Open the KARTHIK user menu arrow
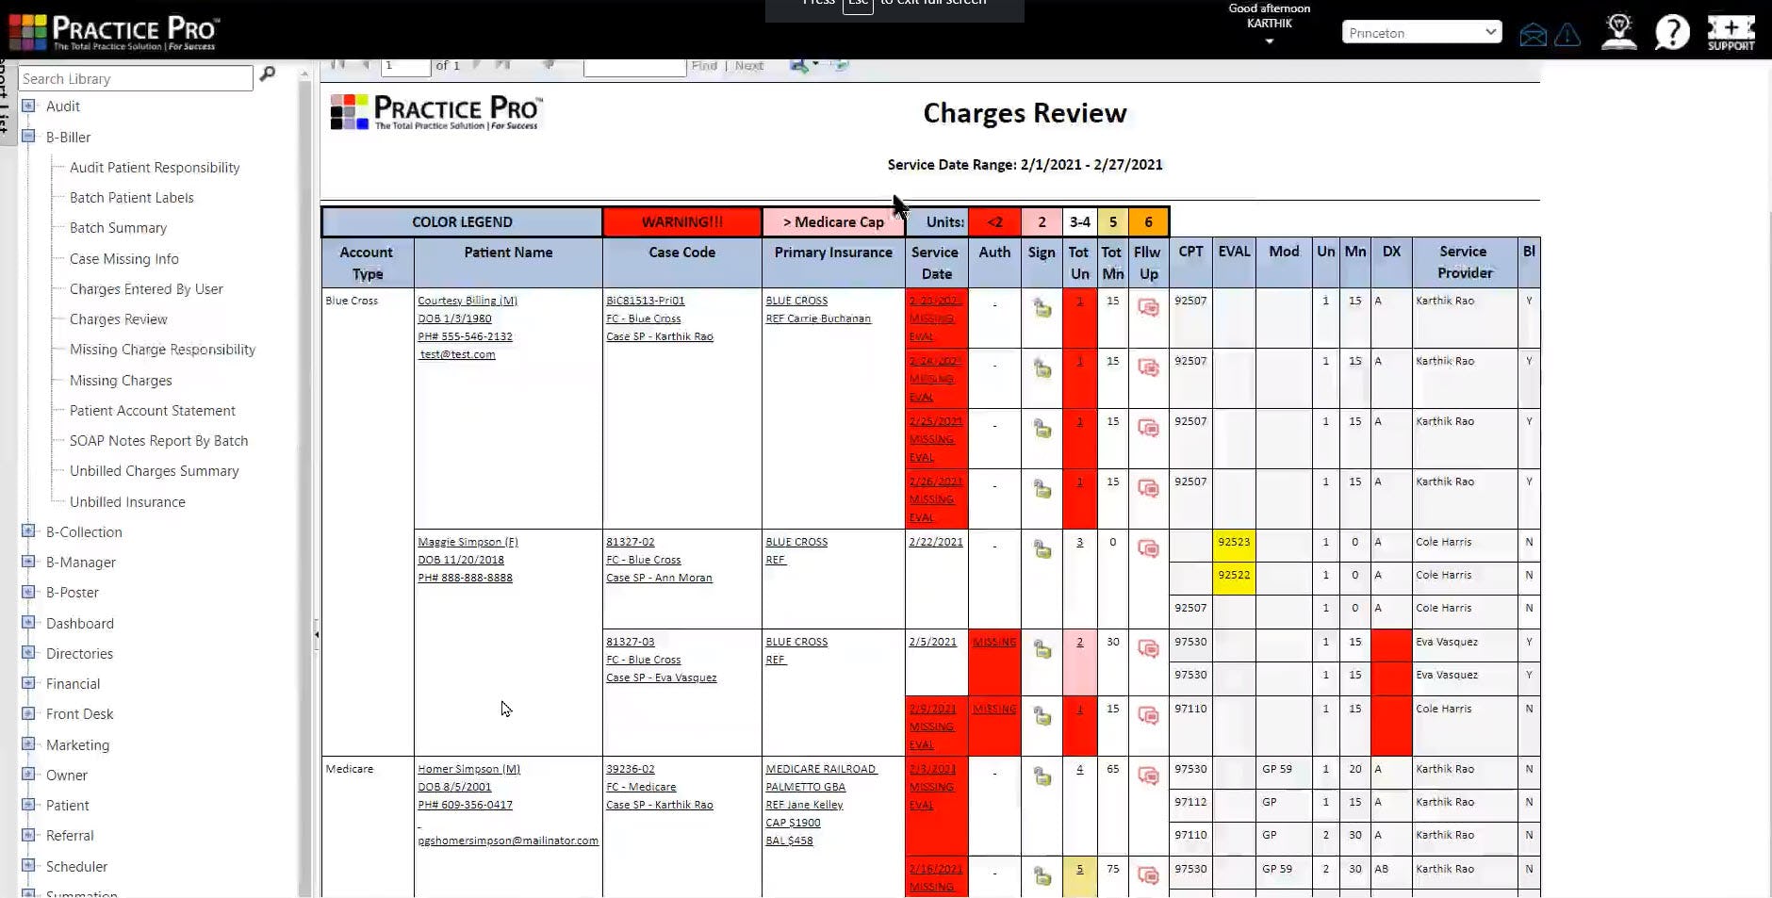This screenshot has width=1772, height=898. [1269, 41]
